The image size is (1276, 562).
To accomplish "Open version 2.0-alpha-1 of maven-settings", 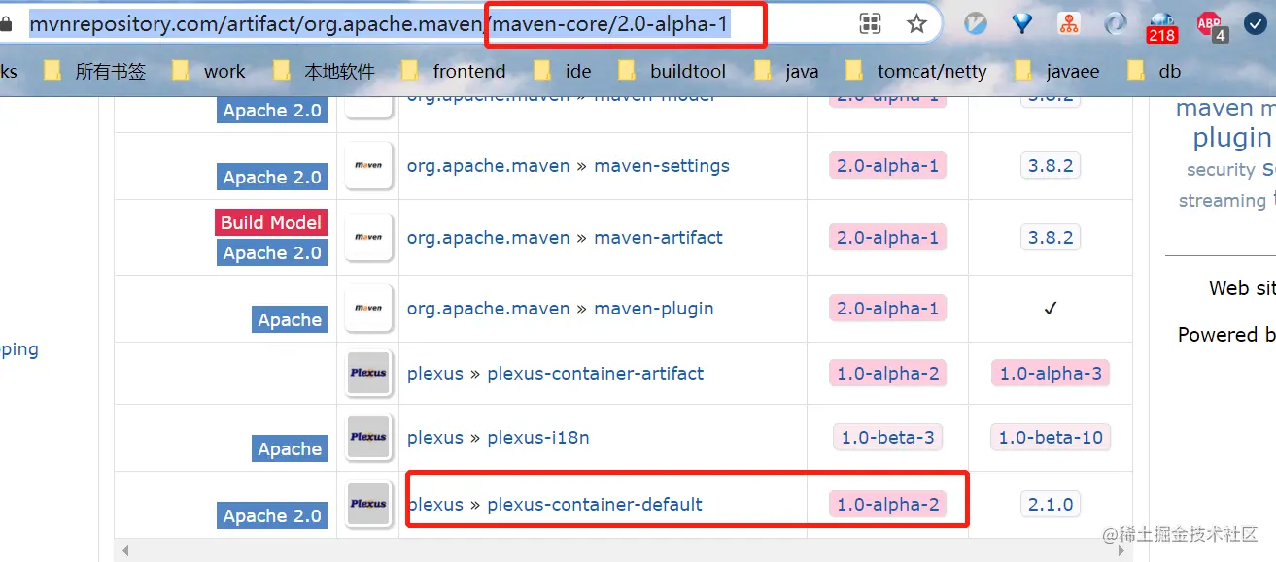I will (887, 166).
